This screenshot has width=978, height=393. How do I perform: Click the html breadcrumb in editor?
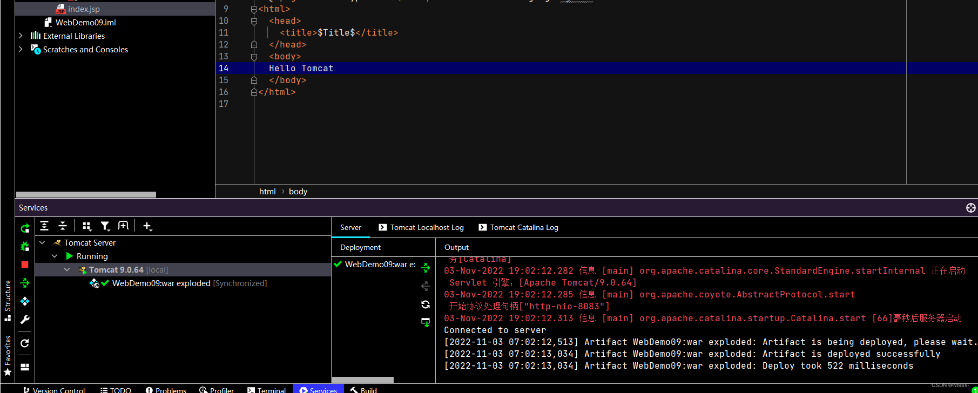click(x=267, y=192)
